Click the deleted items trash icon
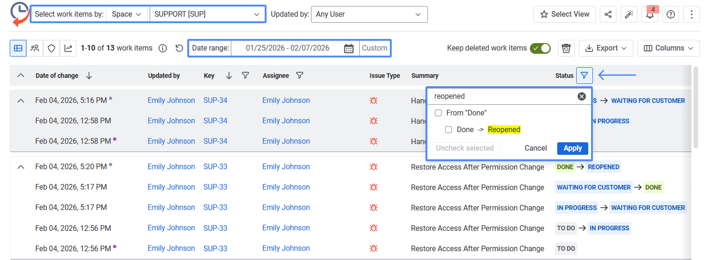706x260 pixels. point(566,48)
